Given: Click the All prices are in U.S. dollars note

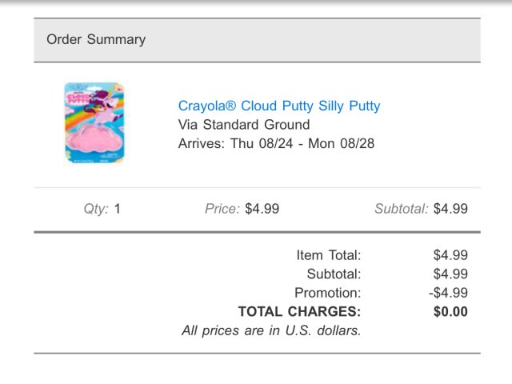Looking at the screenshot, I should point(271,330).
